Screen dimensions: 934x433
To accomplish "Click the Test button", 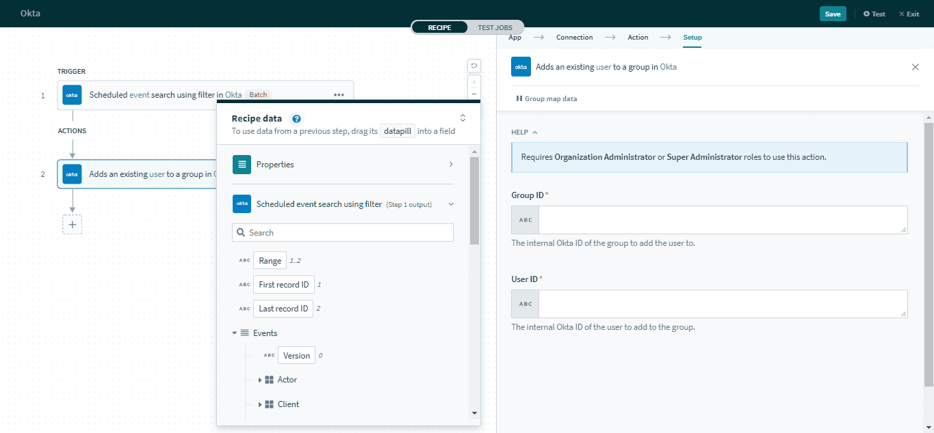I will pyautogui.click(x=874, y=13).
